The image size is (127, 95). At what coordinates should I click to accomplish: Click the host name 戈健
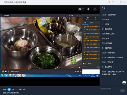coord(13,89)
